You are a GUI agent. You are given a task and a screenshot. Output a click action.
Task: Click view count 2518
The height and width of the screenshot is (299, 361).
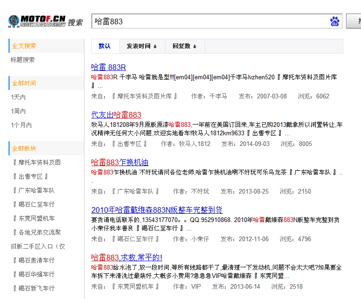click(296, 286)
